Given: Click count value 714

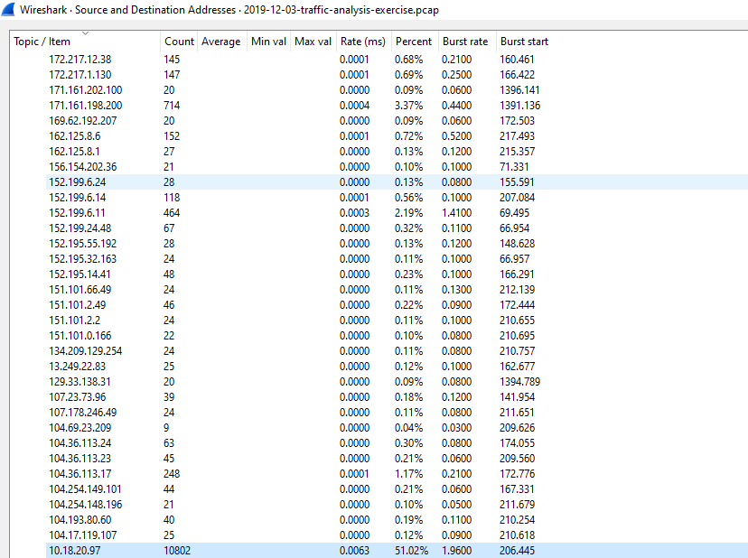Looking at the screenshot, I should pos(172,105).
